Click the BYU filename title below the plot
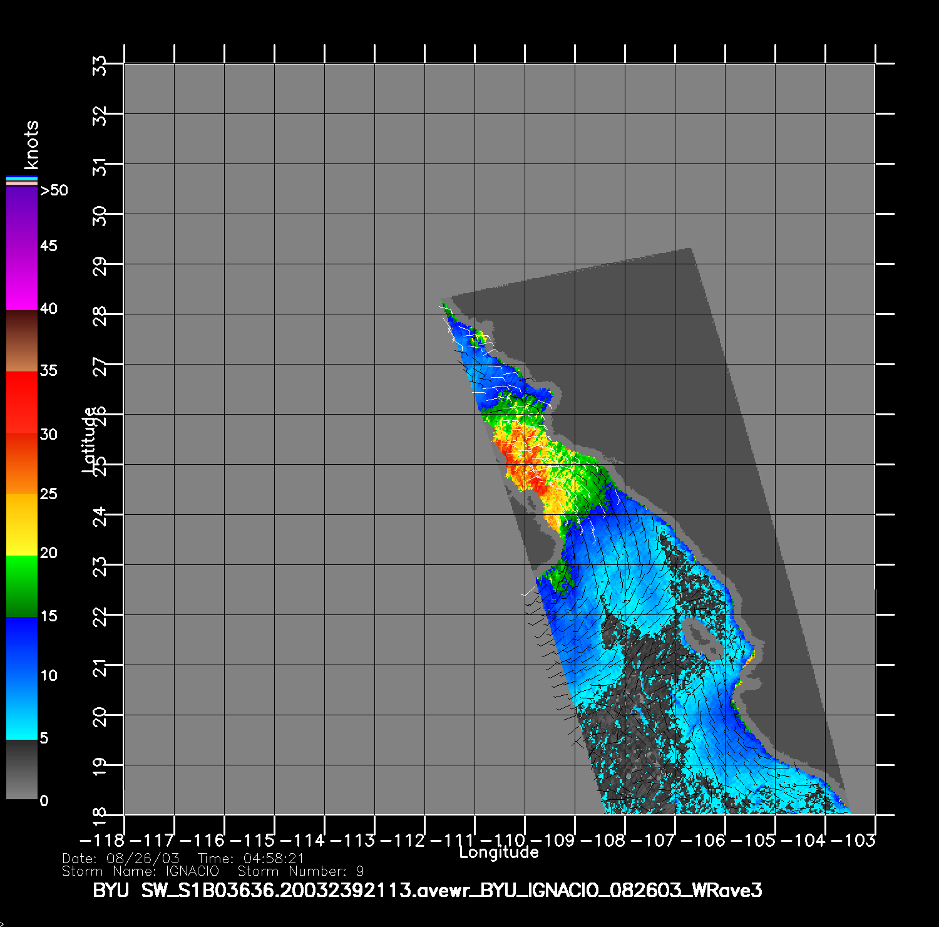Screen dimensions: 939x927 [427, 890]
